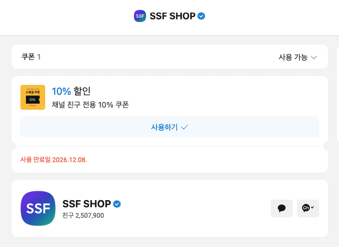Click the blue 10% discount figure

pyautogui.click(x=61, y=91)
